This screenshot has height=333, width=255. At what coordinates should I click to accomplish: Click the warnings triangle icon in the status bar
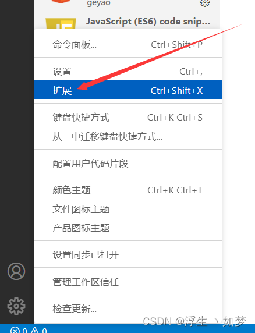point(34,330)
